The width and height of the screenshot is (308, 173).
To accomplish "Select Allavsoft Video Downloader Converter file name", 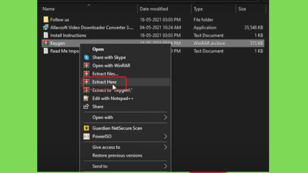I will (92, 27).
